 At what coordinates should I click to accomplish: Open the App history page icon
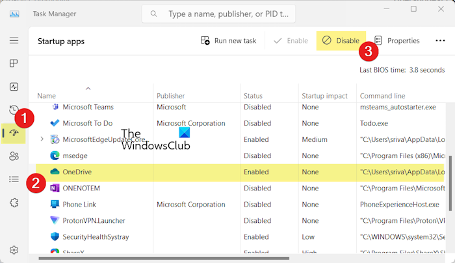click(x=14, y=109)
